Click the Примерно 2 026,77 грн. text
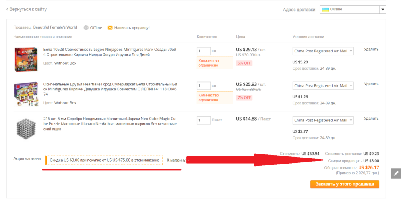This screenshot has width=407, height=202. pyautogui.click(x=357, y=173)
